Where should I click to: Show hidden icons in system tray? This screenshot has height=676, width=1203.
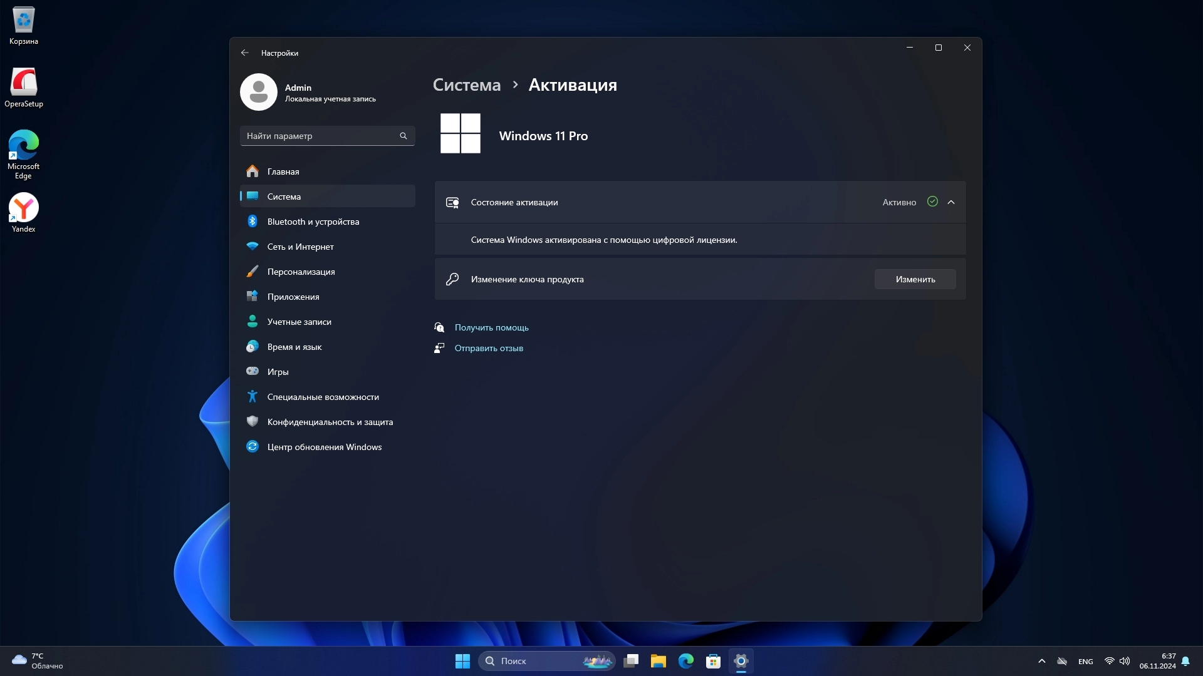tap(1041, 661)
